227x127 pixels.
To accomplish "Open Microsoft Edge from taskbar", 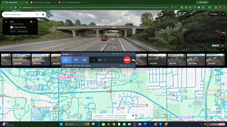I will 145,124.
